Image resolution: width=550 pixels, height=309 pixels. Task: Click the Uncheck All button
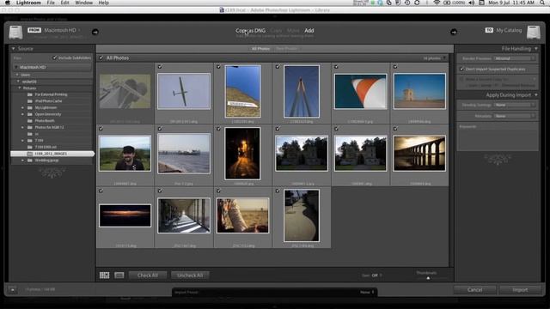(190, 276)
